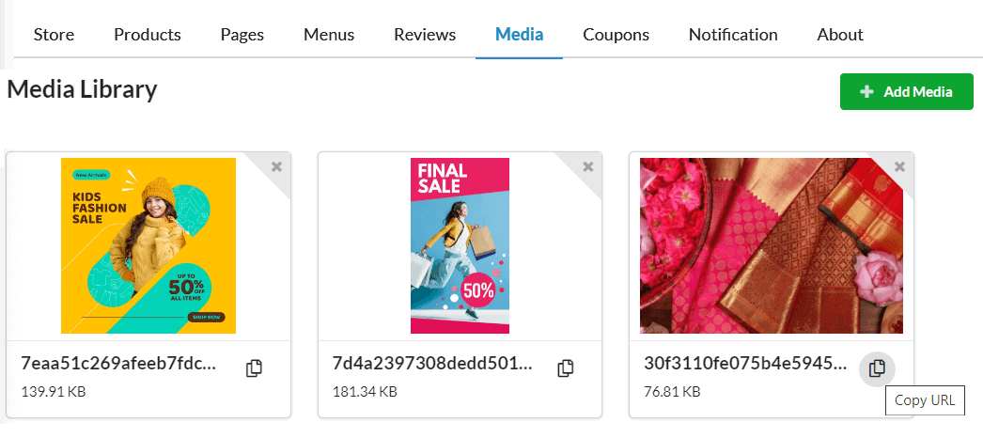
Task: Open the Final Sale banner thumbnail
Action: [460, 245]
